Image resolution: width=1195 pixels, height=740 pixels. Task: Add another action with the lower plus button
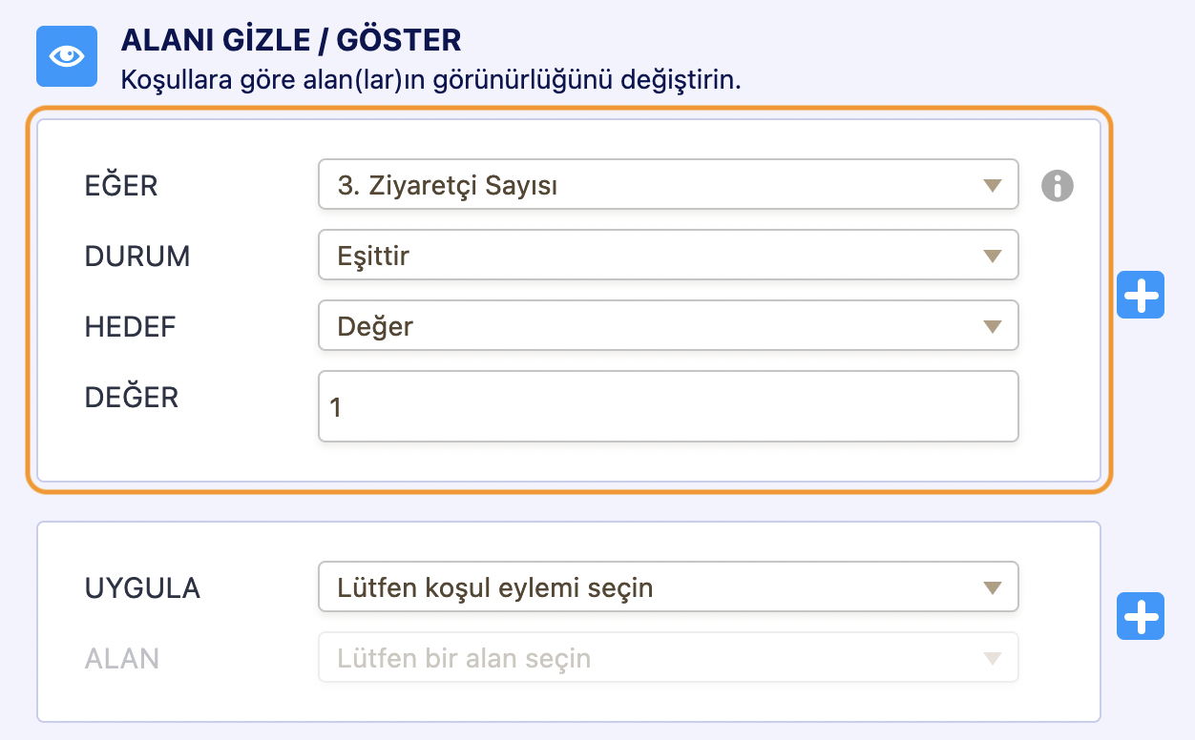(x=1140, y=617)
